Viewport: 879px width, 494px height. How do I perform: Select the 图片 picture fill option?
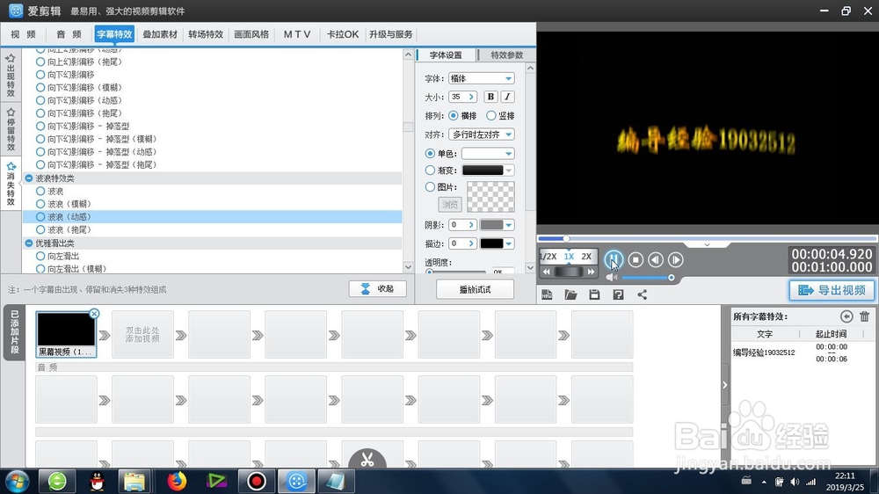[x=430, y=186]
